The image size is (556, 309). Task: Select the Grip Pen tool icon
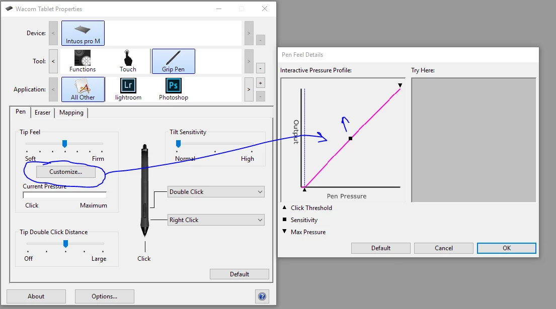[x=174, y=61]
